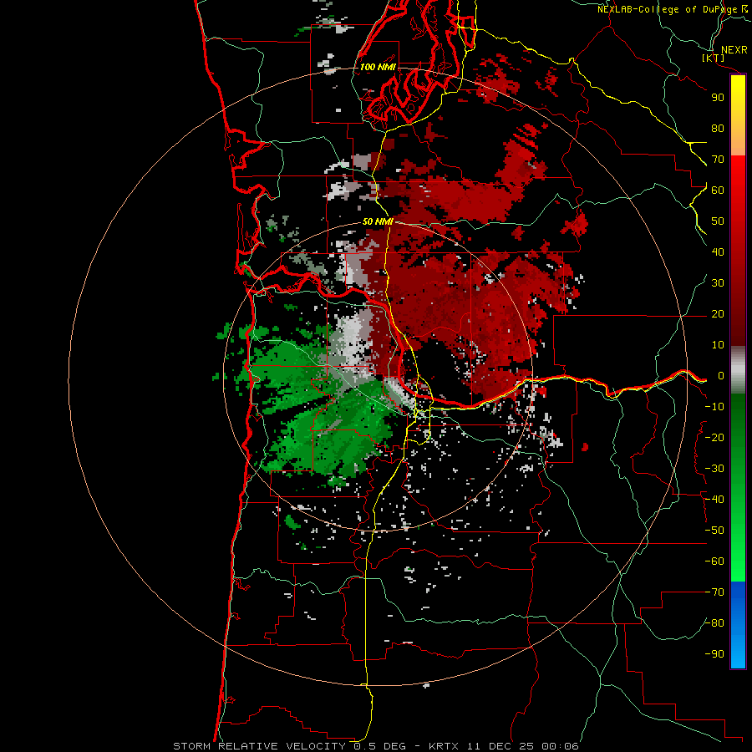The width and height of the screenshot is (752, 752).
Task: Click the "90" scale value
Action: click(718, 98)
